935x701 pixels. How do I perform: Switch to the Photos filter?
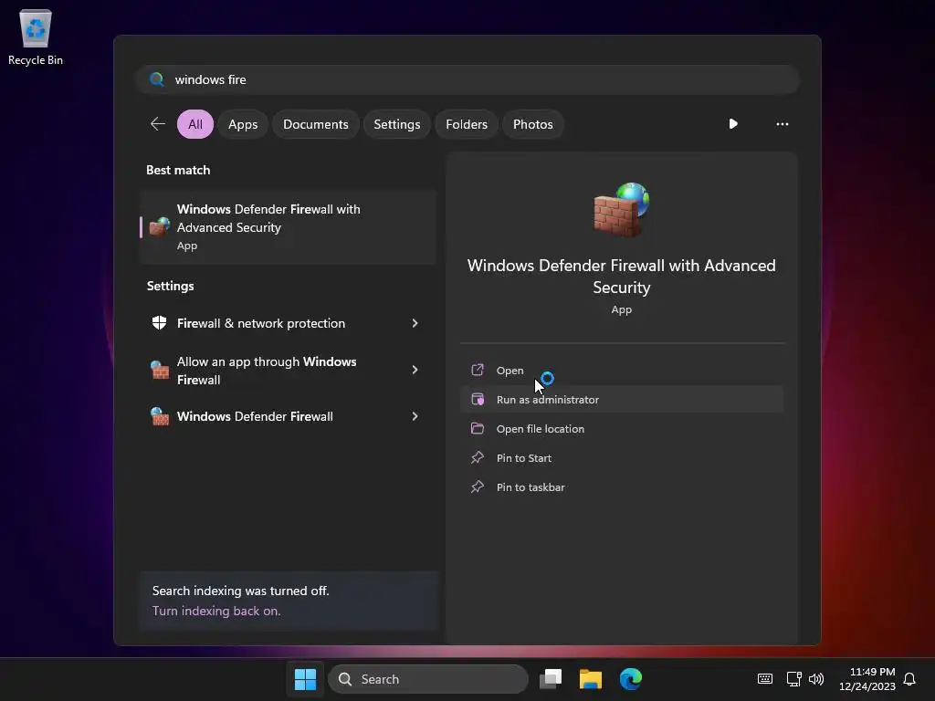click(x=532, y=124)
